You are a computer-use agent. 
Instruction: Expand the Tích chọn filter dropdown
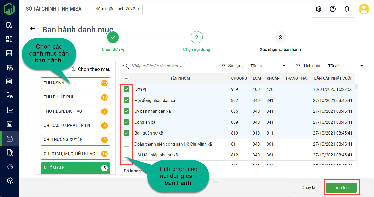[345, 66]
